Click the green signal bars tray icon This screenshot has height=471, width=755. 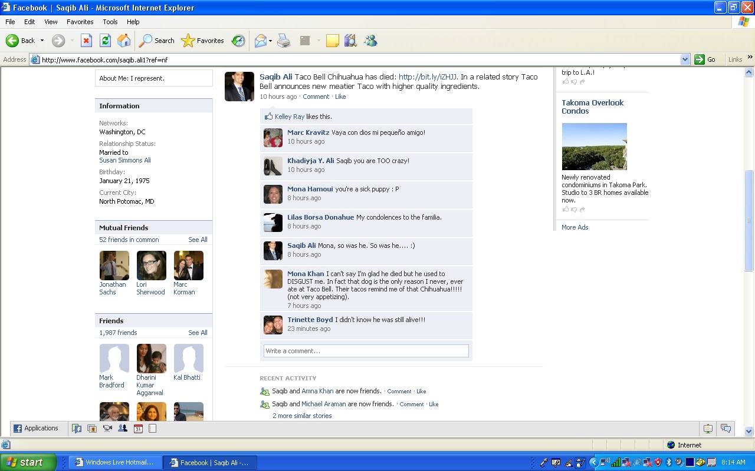pyautogui.click(x=615, y=462)
